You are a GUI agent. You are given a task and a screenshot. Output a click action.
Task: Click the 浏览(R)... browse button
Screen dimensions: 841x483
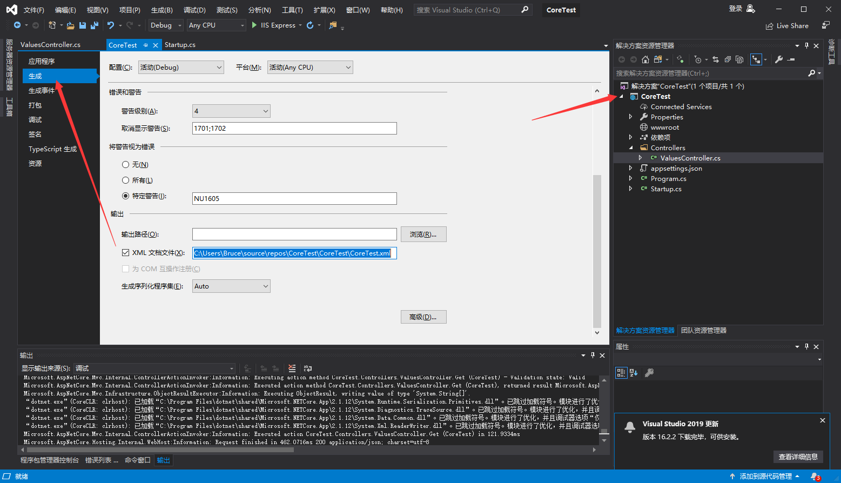point(423,234)
